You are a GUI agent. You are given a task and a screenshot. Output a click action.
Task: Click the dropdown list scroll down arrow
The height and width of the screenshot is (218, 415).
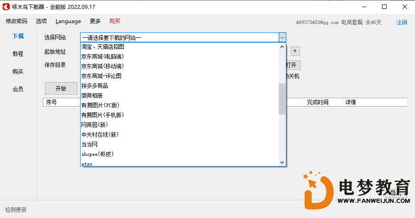282,163
